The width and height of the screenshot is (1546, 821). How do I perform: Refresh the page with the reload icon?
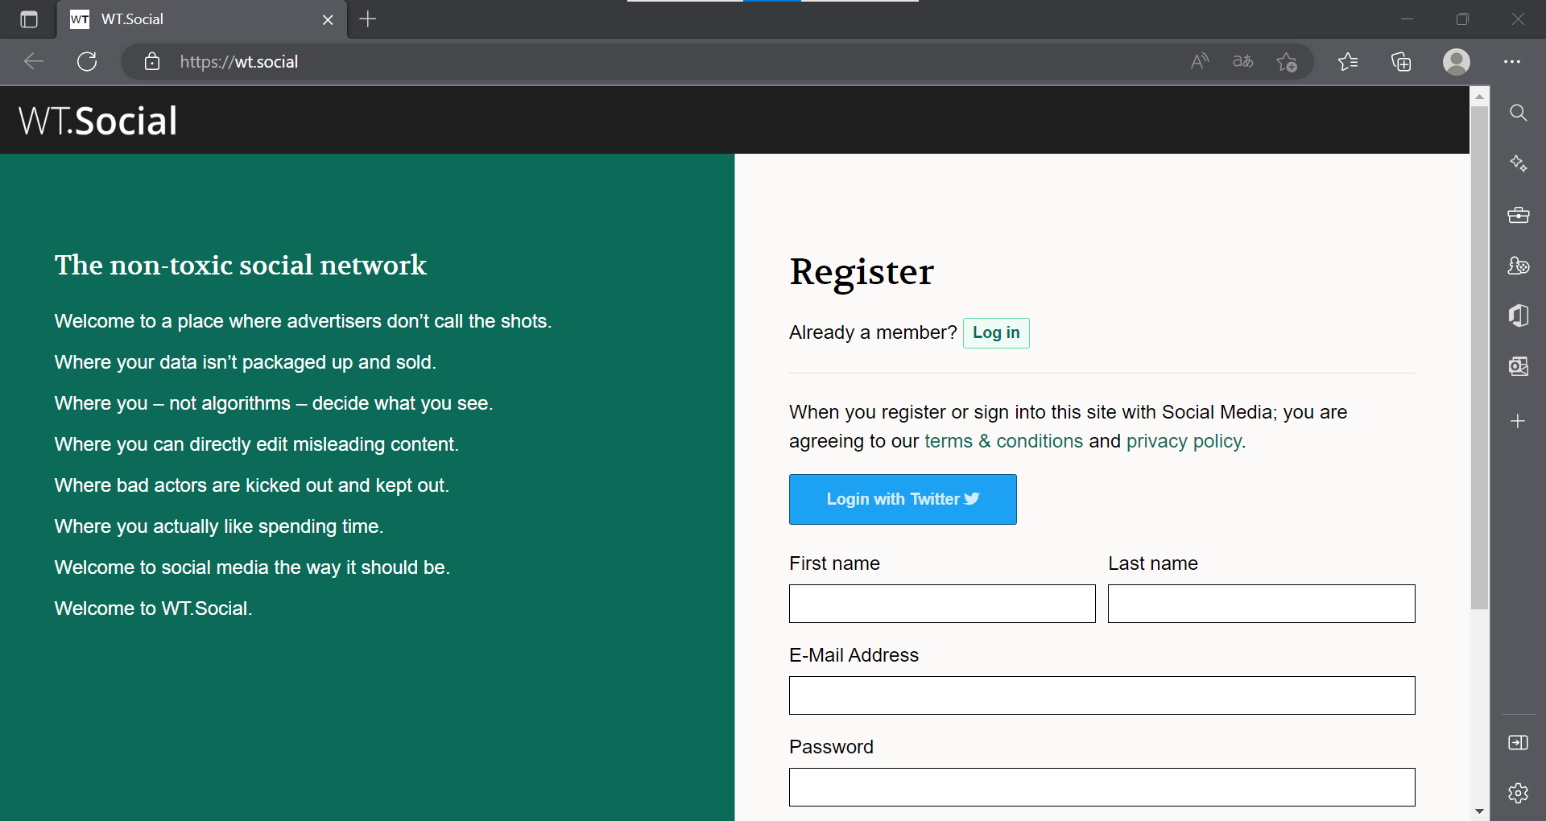point(87,61)
